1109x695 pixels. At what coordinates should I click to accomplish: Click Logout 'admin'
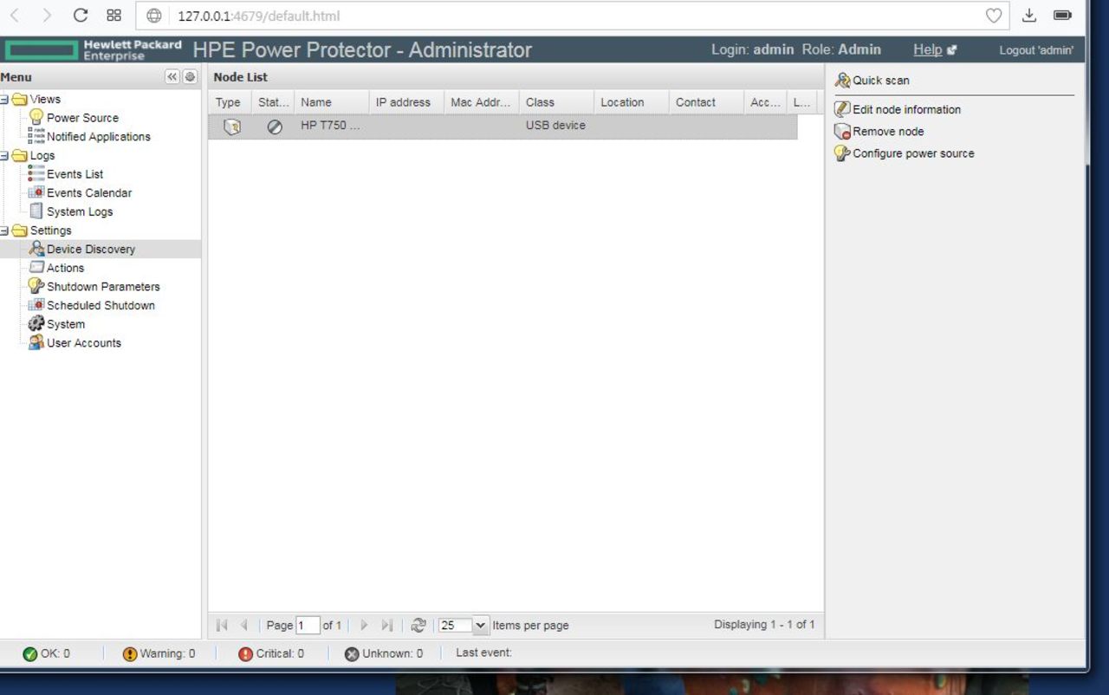pyautogui.click(x=1036, y=50)
